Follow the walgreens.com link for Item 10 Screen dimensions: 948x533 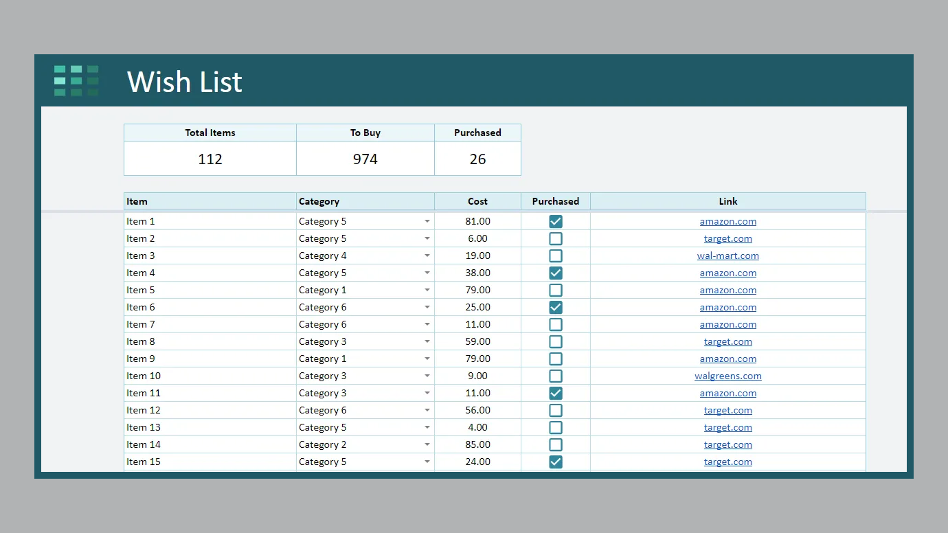pos(727,376)
